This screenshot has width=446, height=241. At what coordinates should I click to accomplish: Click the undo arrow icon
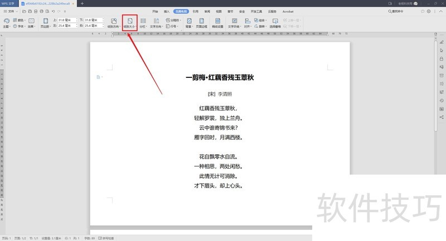tap(53, 11)
